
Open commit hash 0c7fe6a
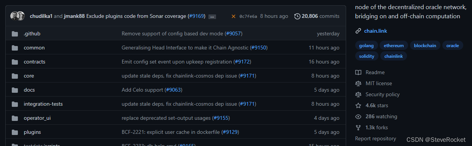click(x=248, y=16)
